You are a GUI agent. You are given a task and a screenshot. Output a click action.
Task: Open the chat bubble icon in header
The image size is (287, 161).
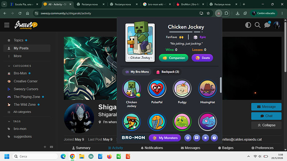[x=267, y=25]
